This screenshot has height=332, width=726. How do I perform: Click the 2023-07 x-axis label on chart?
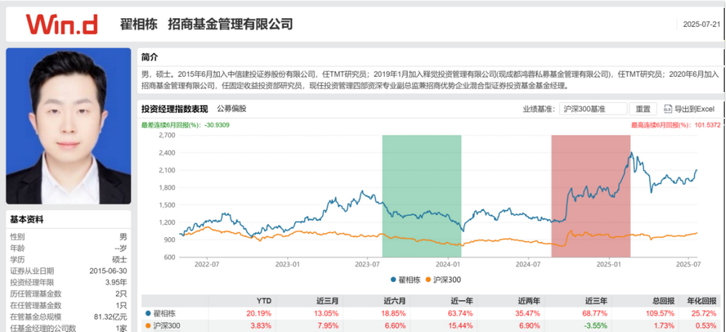[367, 265]
